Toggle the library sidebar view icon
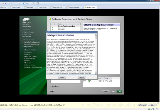 point(24,3)
